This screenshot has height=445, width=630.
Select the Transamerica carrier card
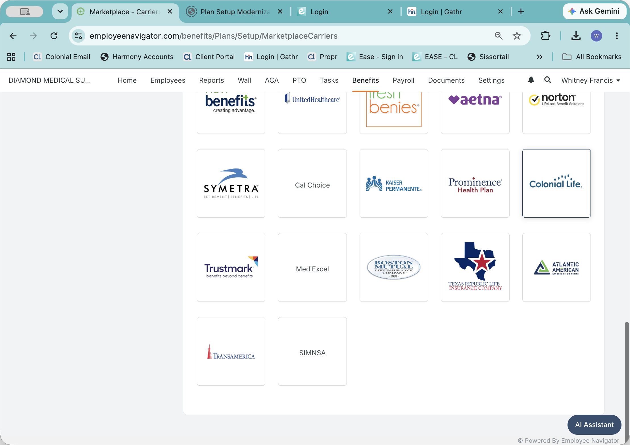pos(231,352)
